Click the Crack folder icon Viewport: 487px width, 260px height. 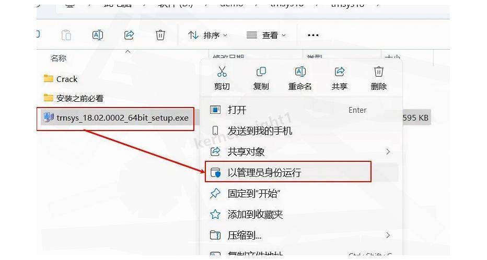coord(48,78)
